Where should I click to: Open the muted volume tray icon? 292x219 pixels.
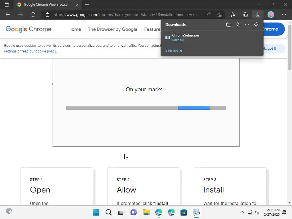coord(257,212)
